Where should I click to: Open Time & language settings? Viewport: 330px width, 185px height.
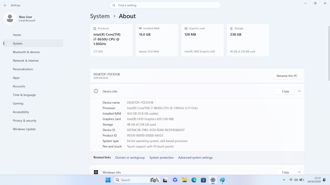click(x=34, y=95)
